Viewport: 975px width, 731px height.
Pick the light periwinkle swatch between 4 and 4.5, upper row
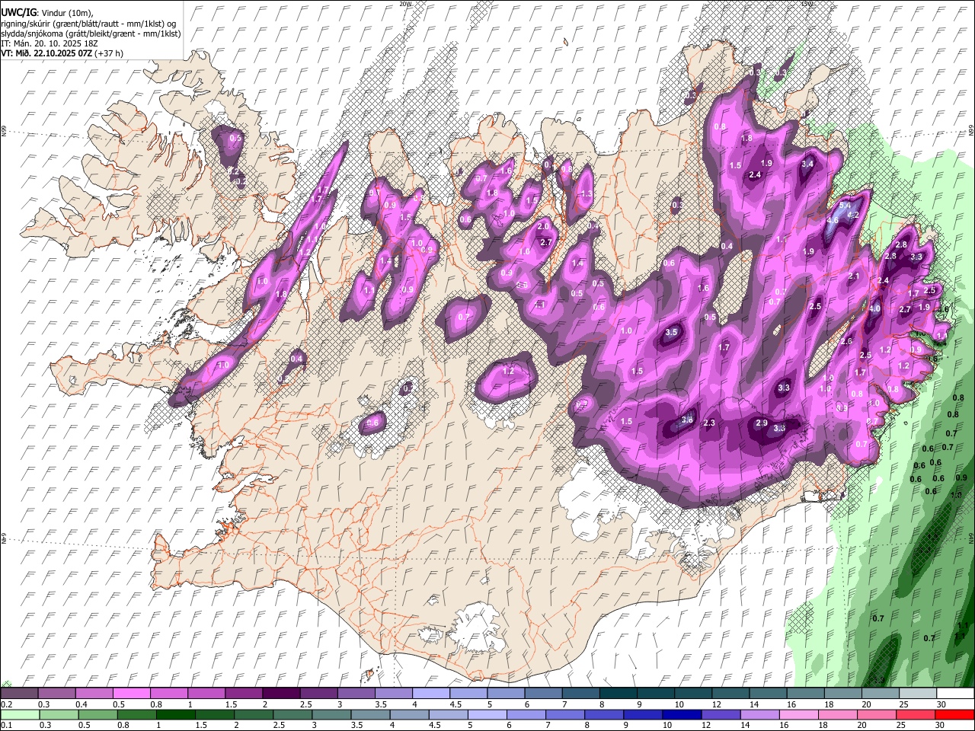[x=431, y=694]
